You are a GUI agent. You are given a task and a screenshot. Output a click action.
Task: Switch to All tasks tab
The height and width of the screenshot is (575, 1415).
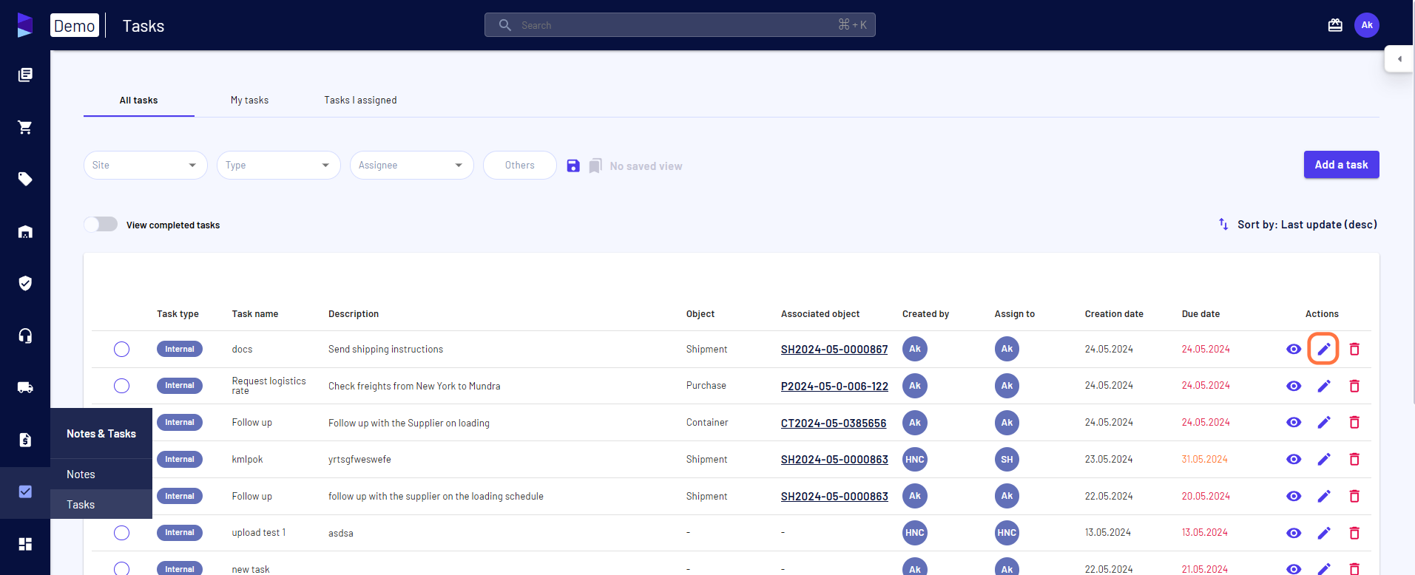139,101
